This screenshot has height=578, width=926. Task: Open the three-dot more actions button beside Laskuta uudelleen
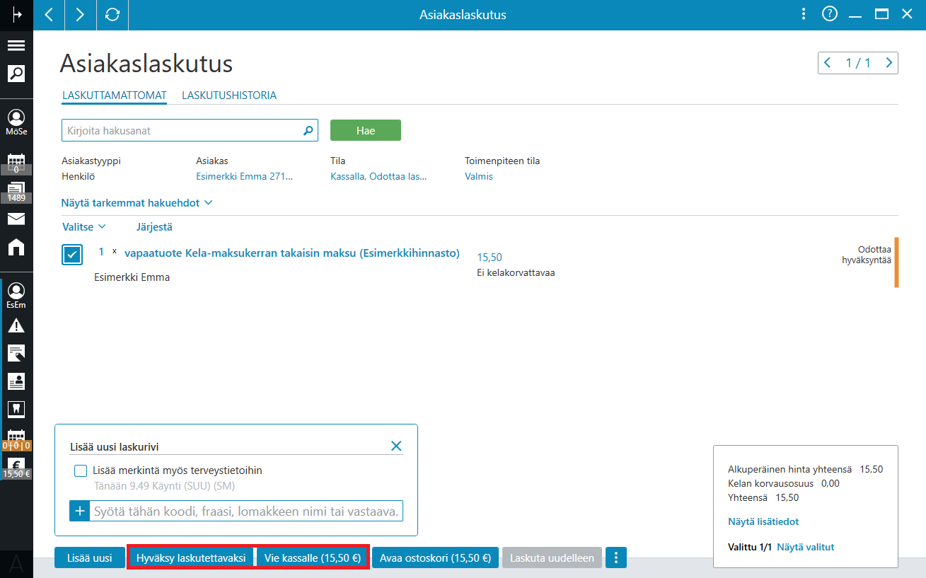pos(616,557)
